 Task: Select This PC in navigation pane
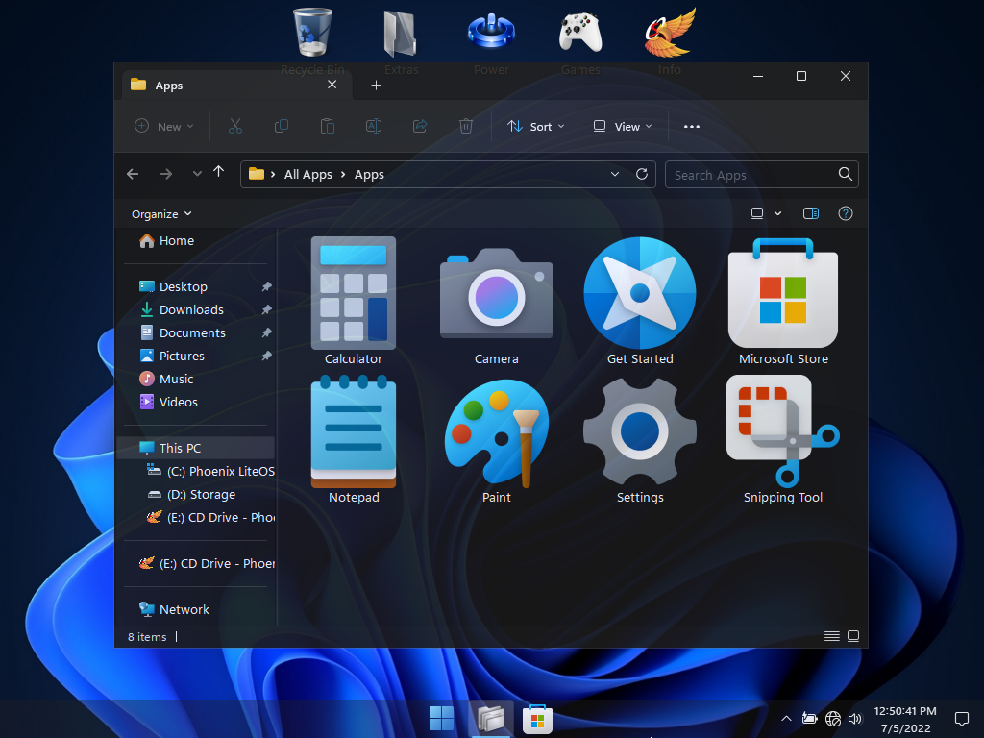[196, 448]
